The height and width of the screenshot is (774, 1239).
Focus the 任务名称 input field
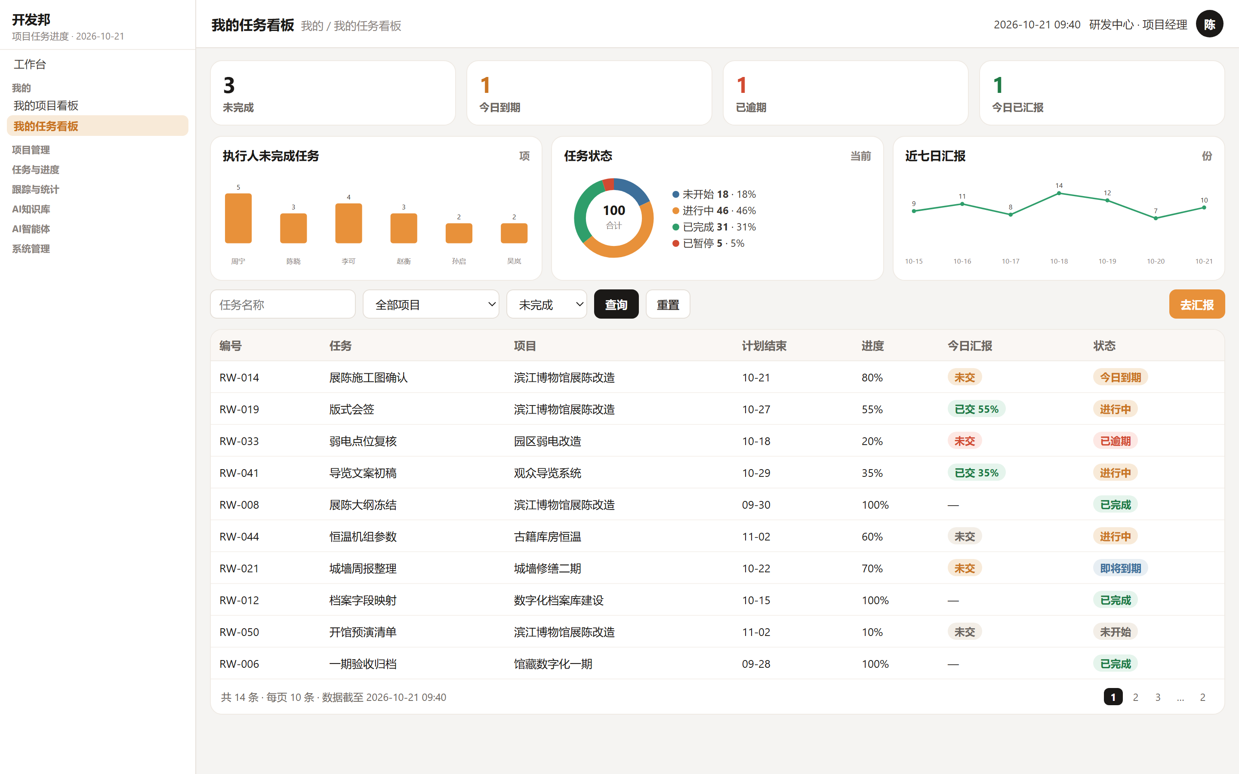tap(283, 304)
